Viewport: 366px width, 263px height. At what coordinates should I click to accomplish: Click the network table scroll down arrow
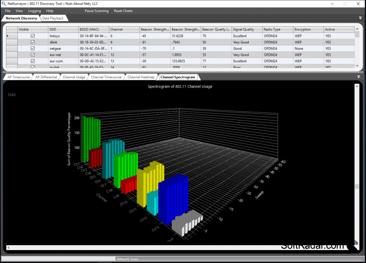click(x=357, y=66)
